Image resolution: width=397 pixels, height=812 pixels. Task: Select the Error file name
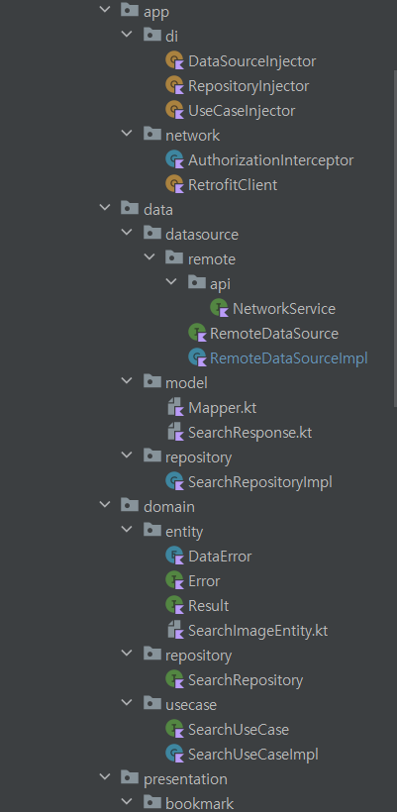pyautogui.click(x=204, y=581)
